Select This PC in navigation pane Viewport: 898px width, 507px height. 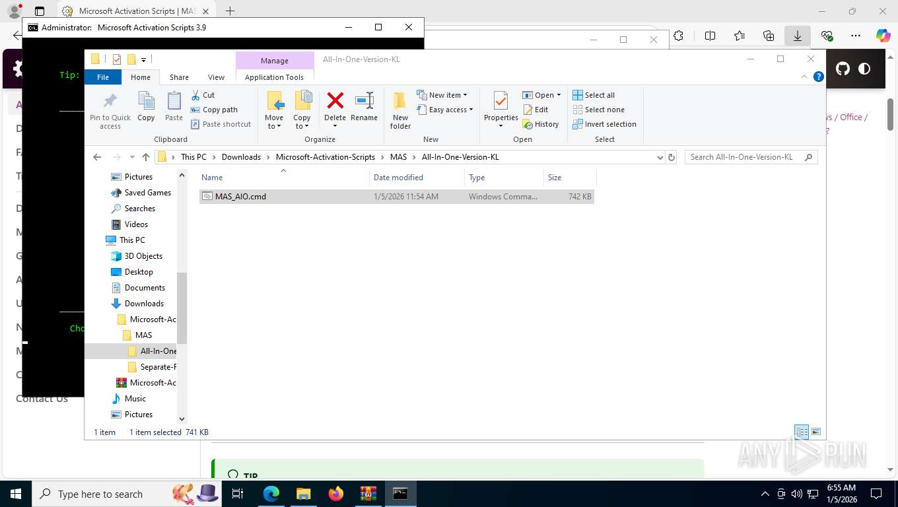point(125,240)
